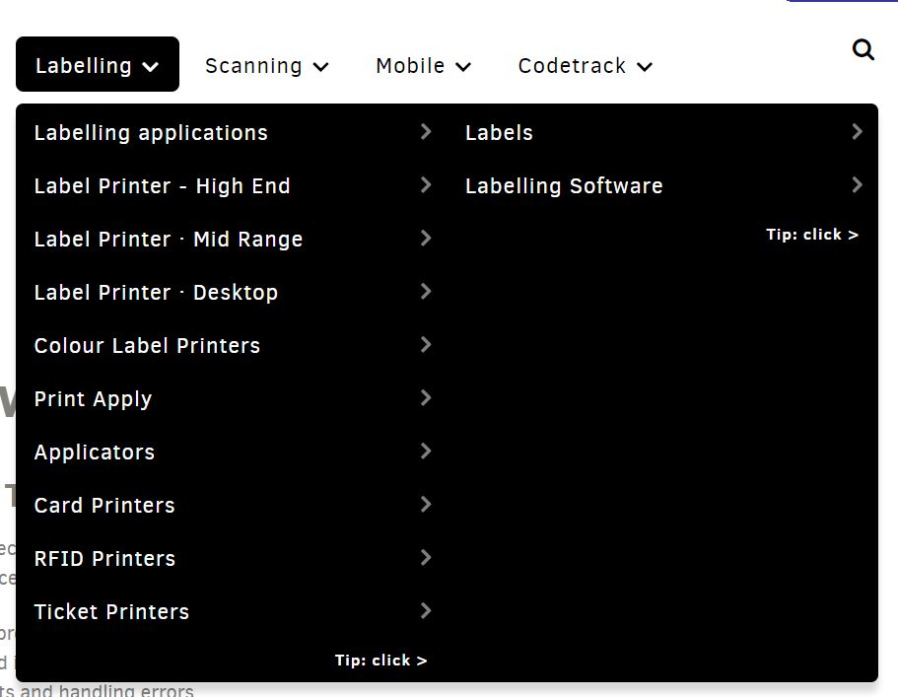Choose Applicators from the menu
The width and height of the screenshot is (898, 697).
coord(95,453)
